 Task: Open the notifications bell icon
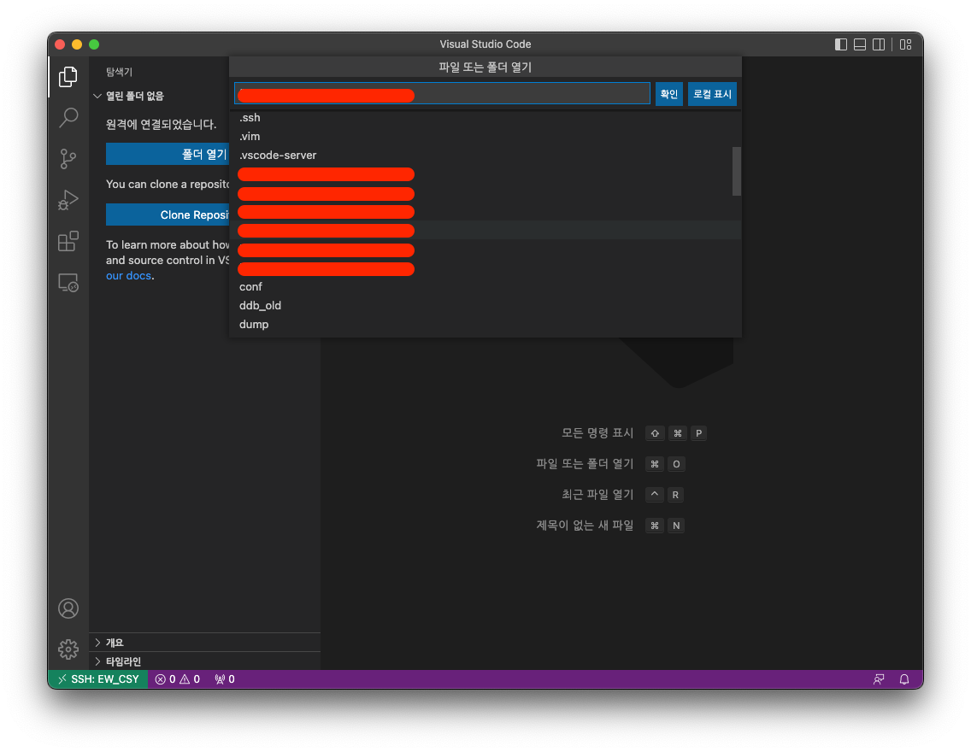point(904,679)
